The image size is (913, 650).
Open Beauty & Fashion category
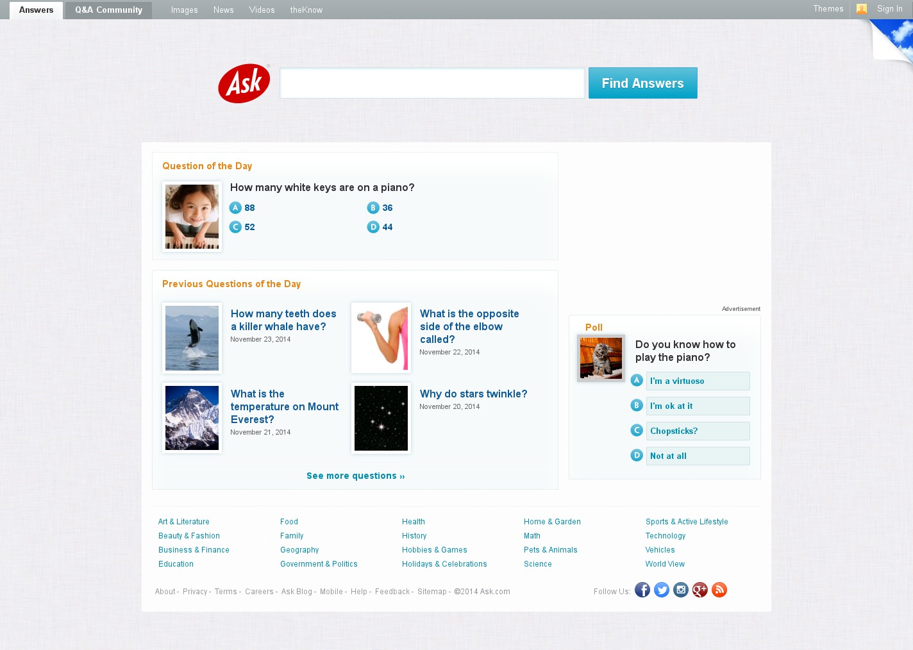point(189,536)
